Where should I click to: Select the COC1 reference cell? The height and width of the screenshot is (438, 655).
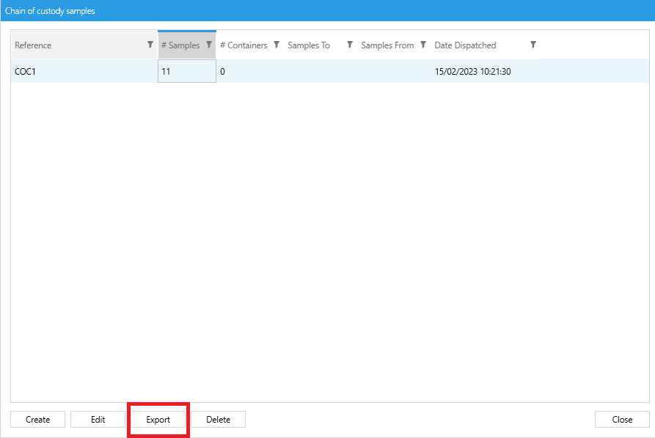pos(84,71)
